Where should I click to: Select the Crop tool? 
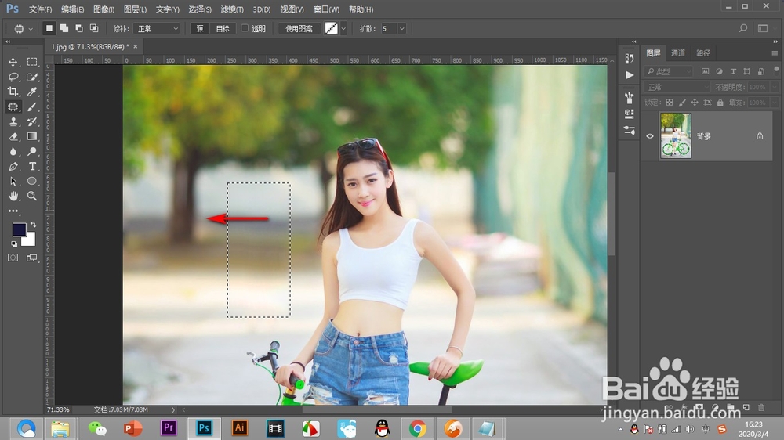(x=13, y=92)
